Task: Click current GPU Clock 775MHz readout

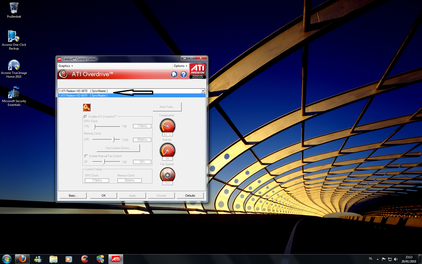Action: tap(97, 181)
